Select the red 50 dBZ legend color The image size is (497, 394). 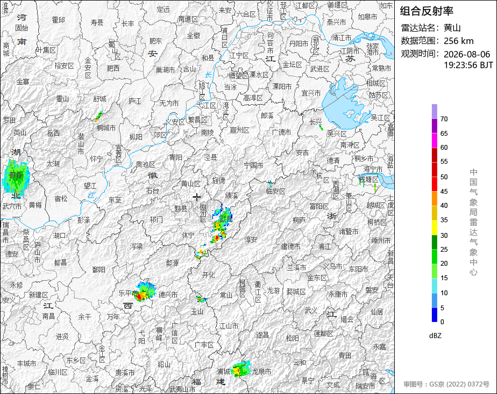point(435,170)
